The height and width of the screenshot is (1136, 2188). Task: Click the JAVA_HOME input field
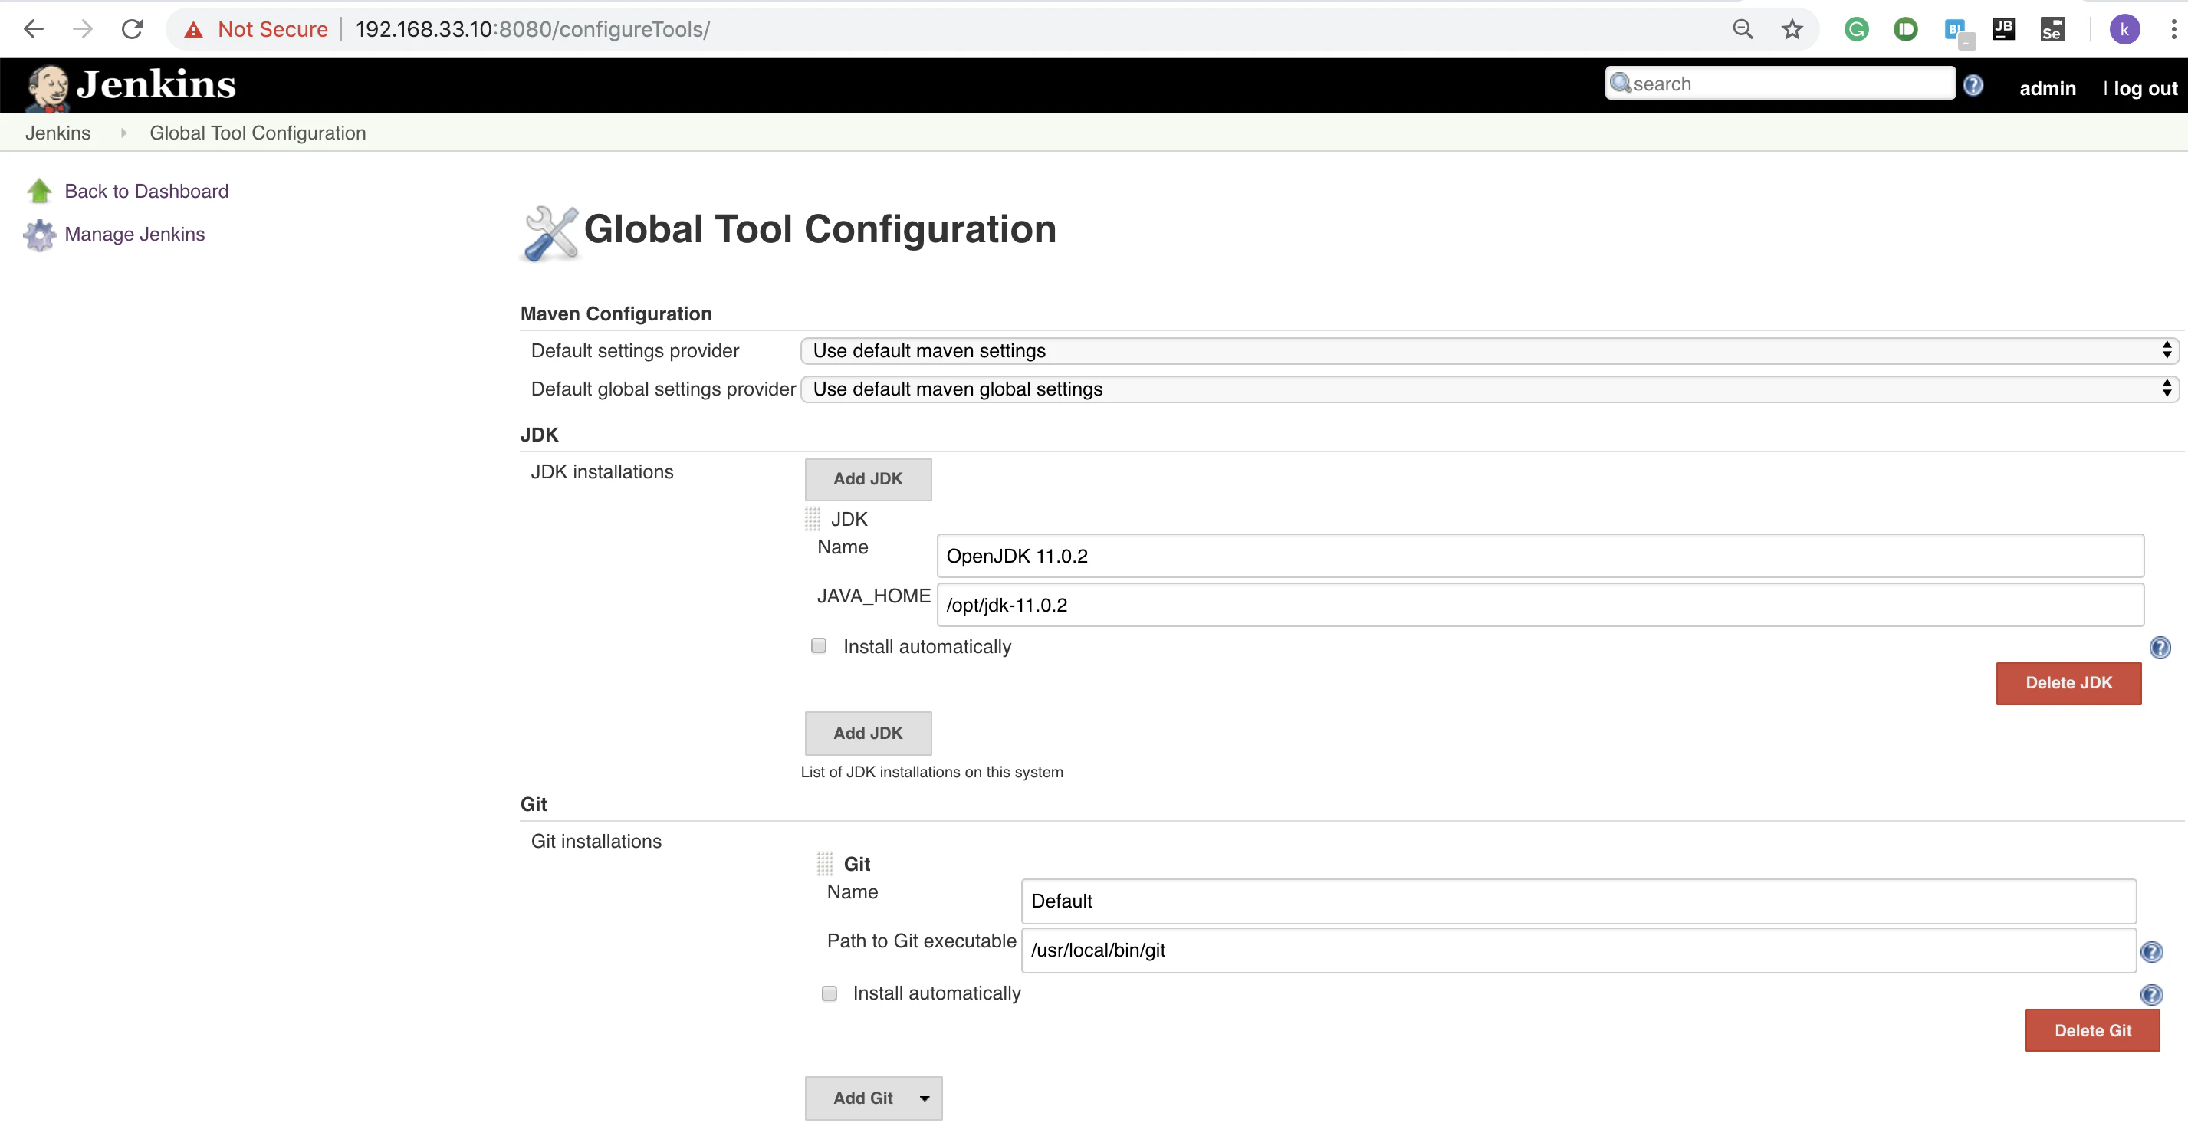(1540, 606)
